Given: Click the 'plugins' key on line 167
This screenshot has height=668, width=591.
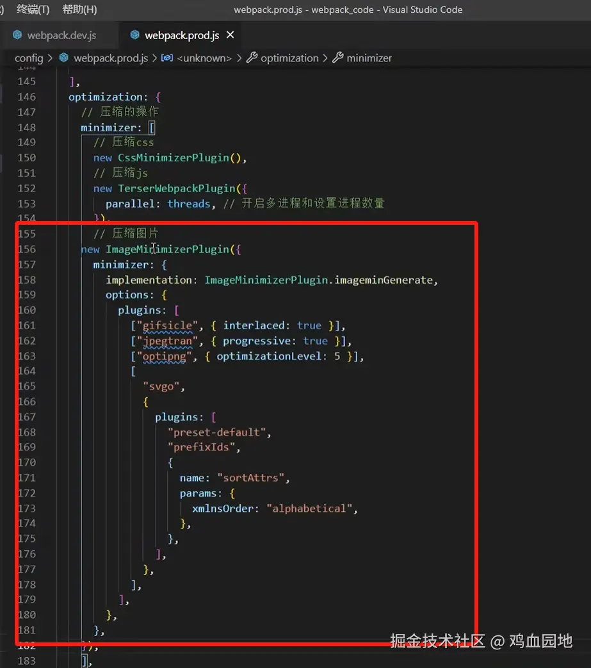Looking at the screenshot, I should click(176, 417).
